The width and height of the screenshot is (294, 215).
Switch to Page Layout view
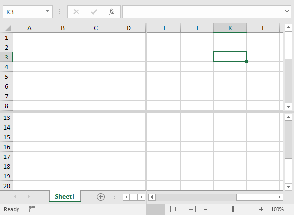pos(174,209)
